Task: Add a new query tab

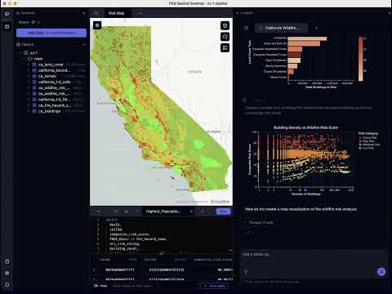Action: [202, 212]
